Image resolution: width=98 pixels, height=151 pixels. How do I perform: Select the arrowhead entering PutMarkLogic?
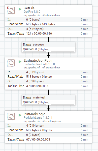click(49, 109)
